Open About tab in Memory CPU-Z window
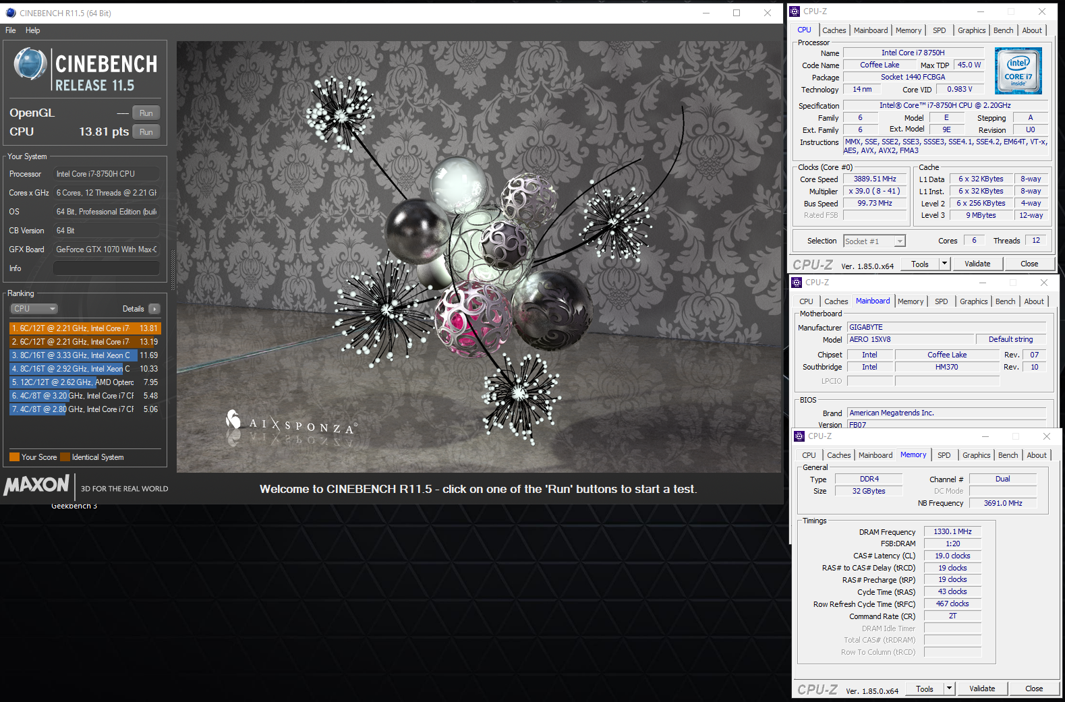The height and width of the screenshot is (702, 1065). [1037, 455]
